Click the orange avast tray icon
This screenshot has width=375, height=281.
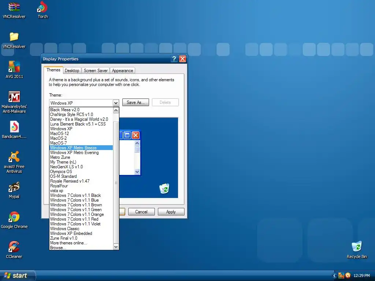[x=348, y=276]
